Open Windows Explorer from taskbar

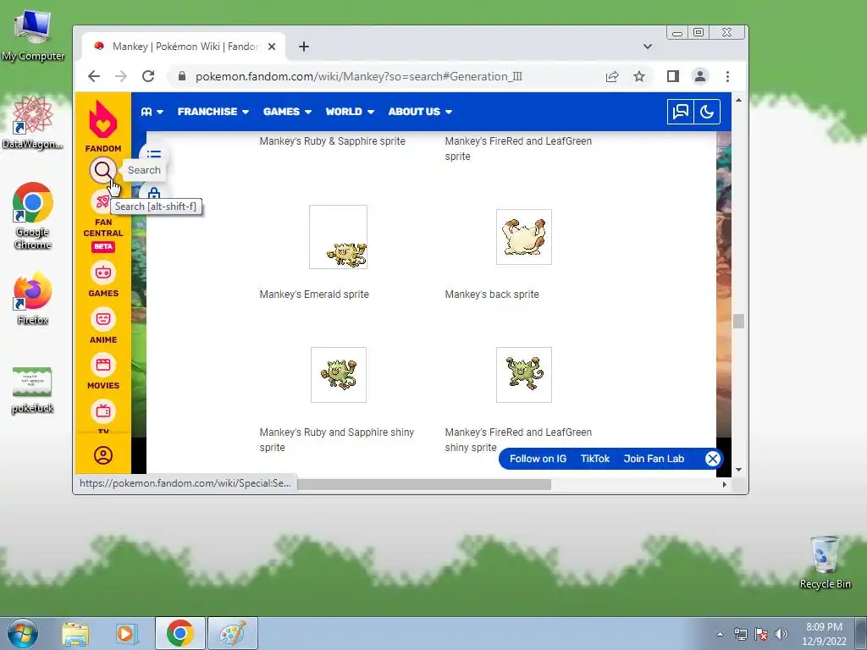[75, 633]
